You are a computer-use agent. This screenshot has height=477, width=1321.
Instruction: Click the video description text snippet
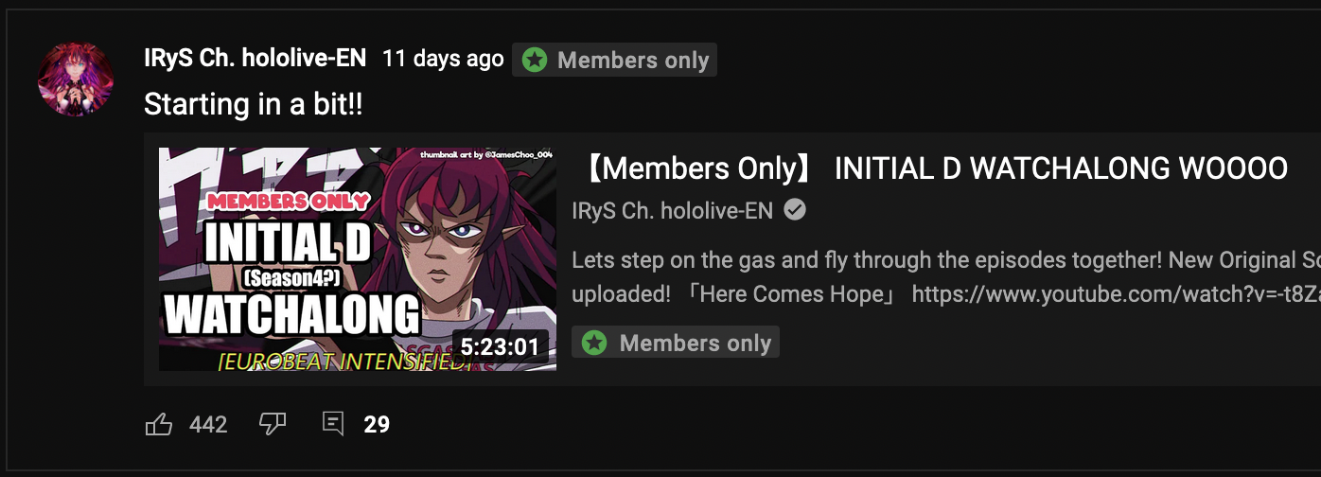946,276
